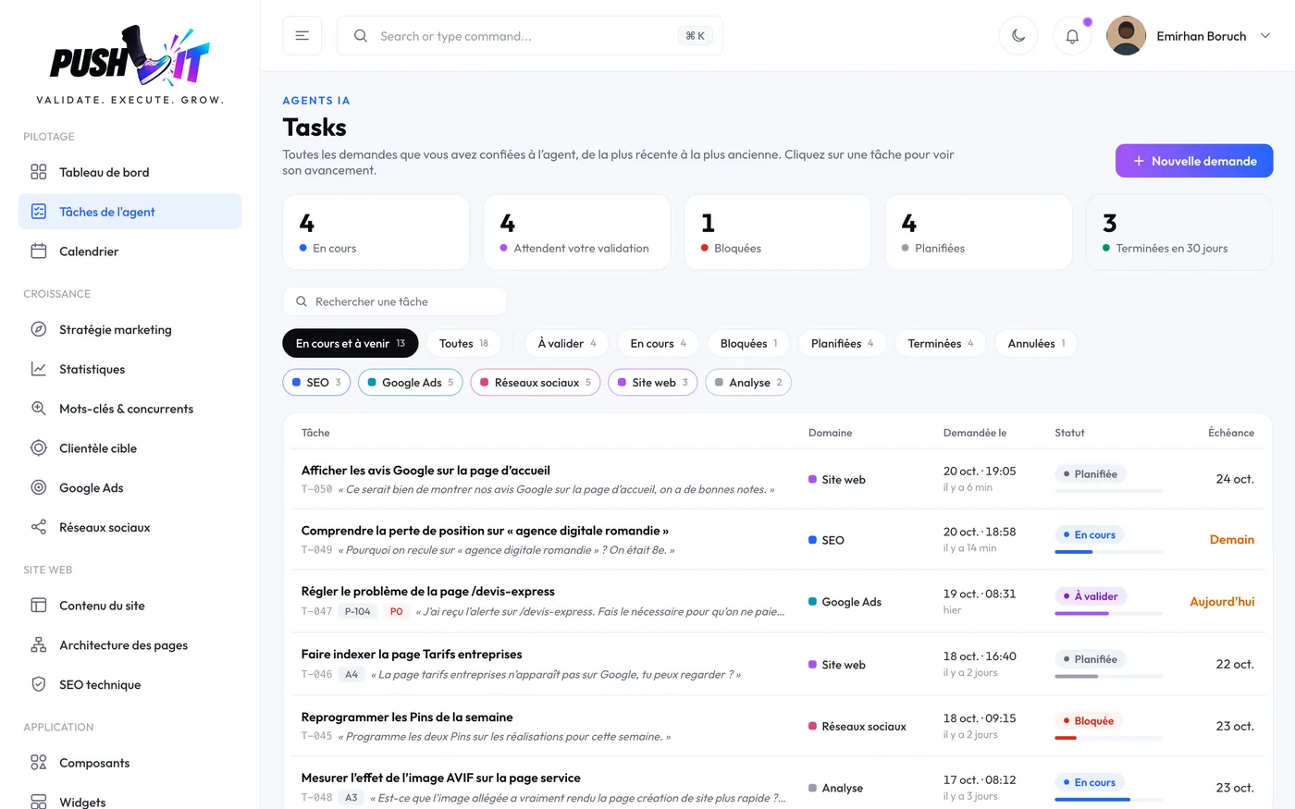Select the Terminées tab

click(940, 344)
